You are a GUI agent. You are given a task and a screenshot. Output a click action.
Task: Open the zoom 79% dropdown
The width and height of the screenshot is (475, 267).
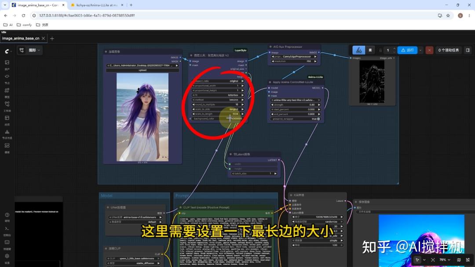click(445, 260)
